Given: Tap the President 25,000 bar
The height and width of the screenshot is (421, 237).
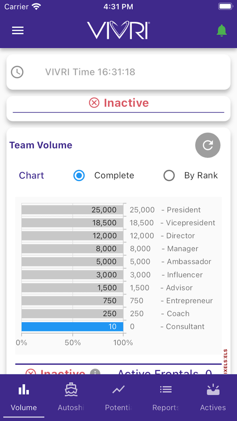Looking at the screenshot, I should pyautogui.click(x=72, y=210).
